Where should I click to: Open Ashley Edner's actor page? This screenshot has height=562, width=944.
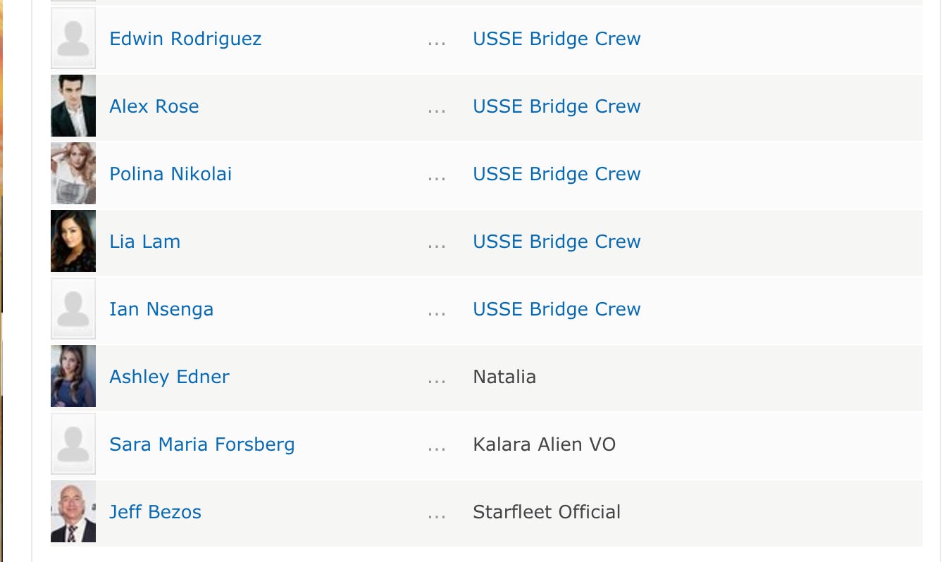[169, 377]
